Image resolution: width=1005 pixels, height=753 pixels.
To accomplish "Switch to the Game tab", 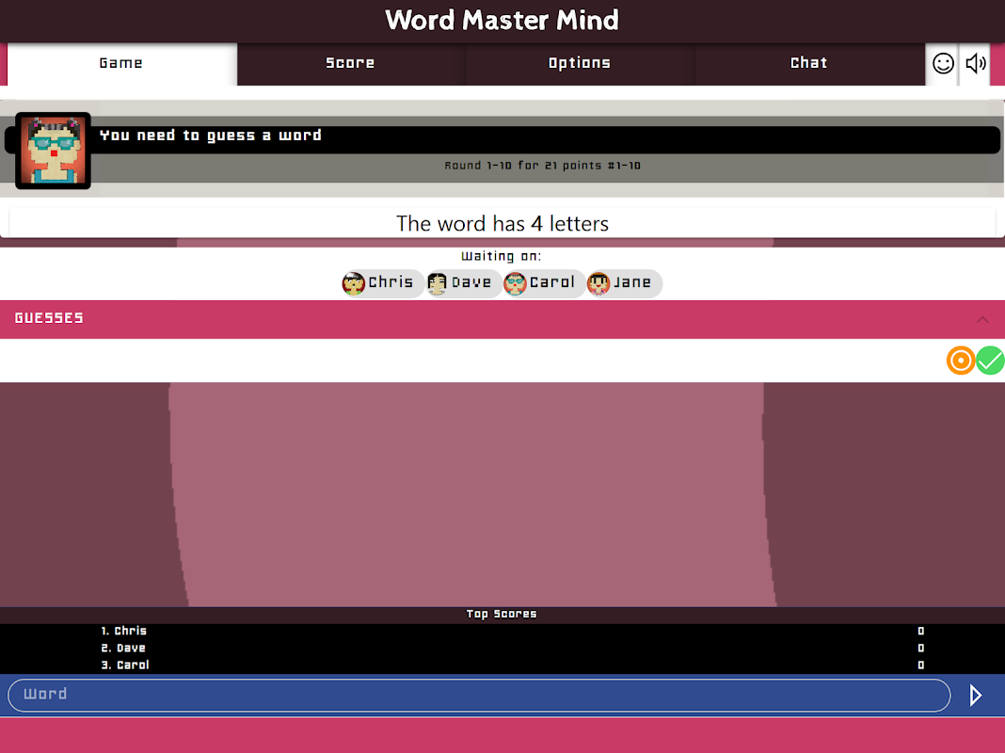I will [x=121, y=63].
